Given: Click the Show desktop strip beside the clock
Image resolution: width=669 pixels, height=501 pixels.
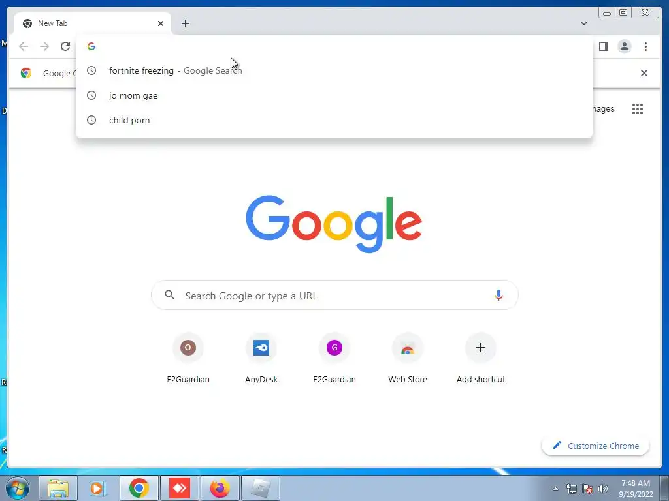Looking at the screenshot, I should tap(664, 488).
